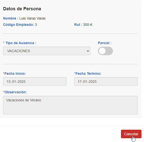Click the Nombre label

[11, 18]
